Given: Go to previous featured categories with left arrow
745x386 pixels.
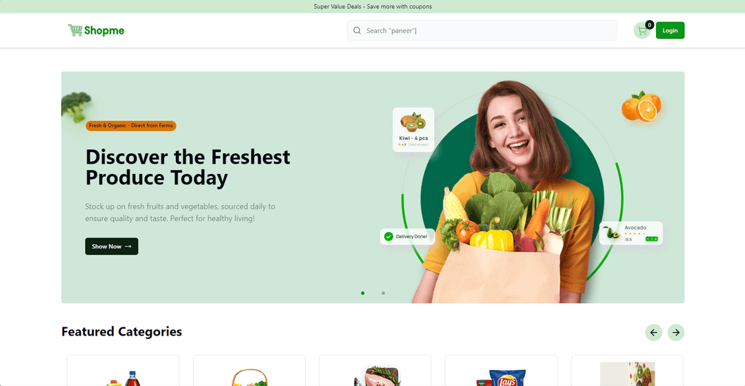Looking at the screenshot, I should pyautogui.click(x=653, y=332).
